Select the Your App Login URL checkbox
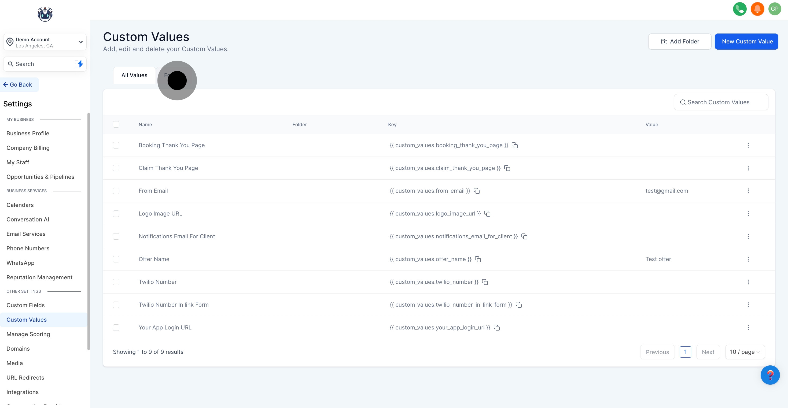Viewport: 788px width, 408px height. (x=116, y=328)
